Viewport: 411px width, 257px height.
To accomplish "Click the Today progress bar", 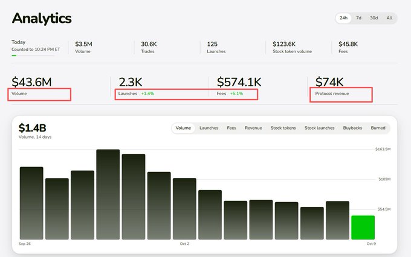I will [33, 56].
